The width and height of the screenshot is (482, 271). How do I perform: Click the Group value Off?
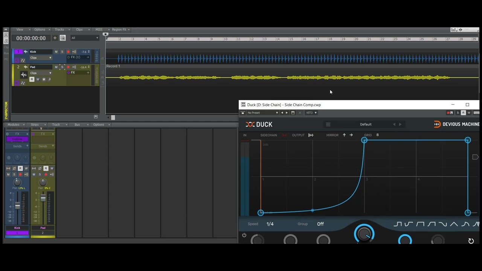[320, 224]
